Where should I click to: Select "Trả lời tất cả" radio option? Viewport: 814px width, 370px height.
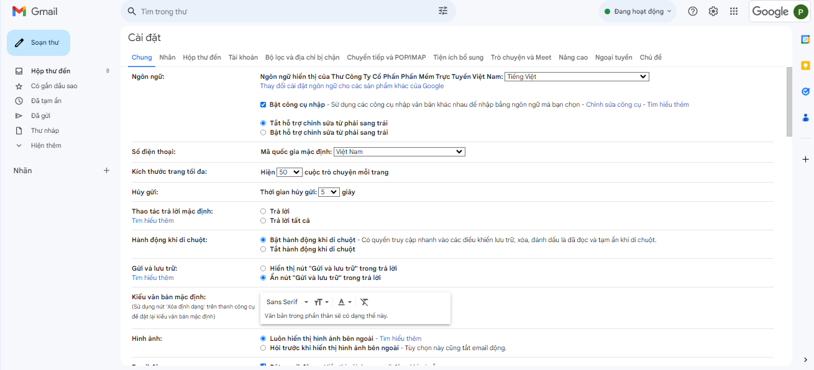pos(263,221)
